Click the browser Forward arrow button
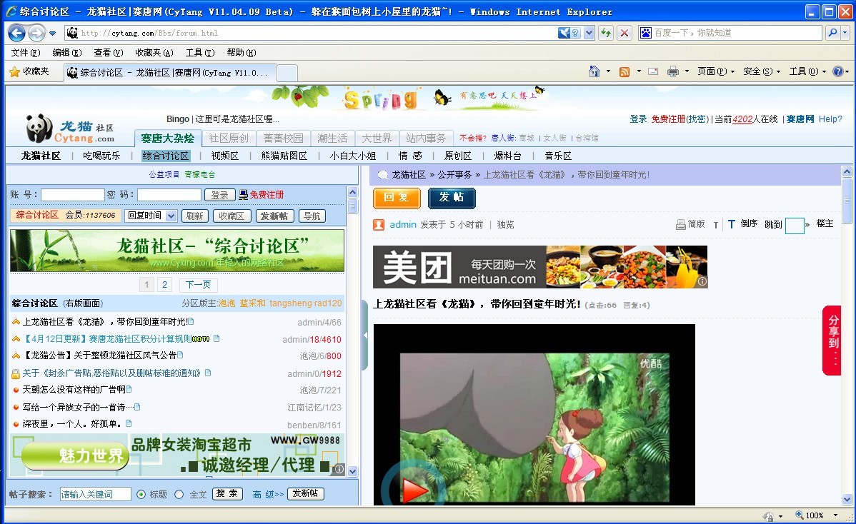This screenshot has width=856, height=524. [x=36, y=34]
